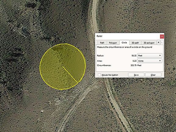The image size is (176, 132).
Task: Clear the current measurement
Action: (x=153, y=75)
